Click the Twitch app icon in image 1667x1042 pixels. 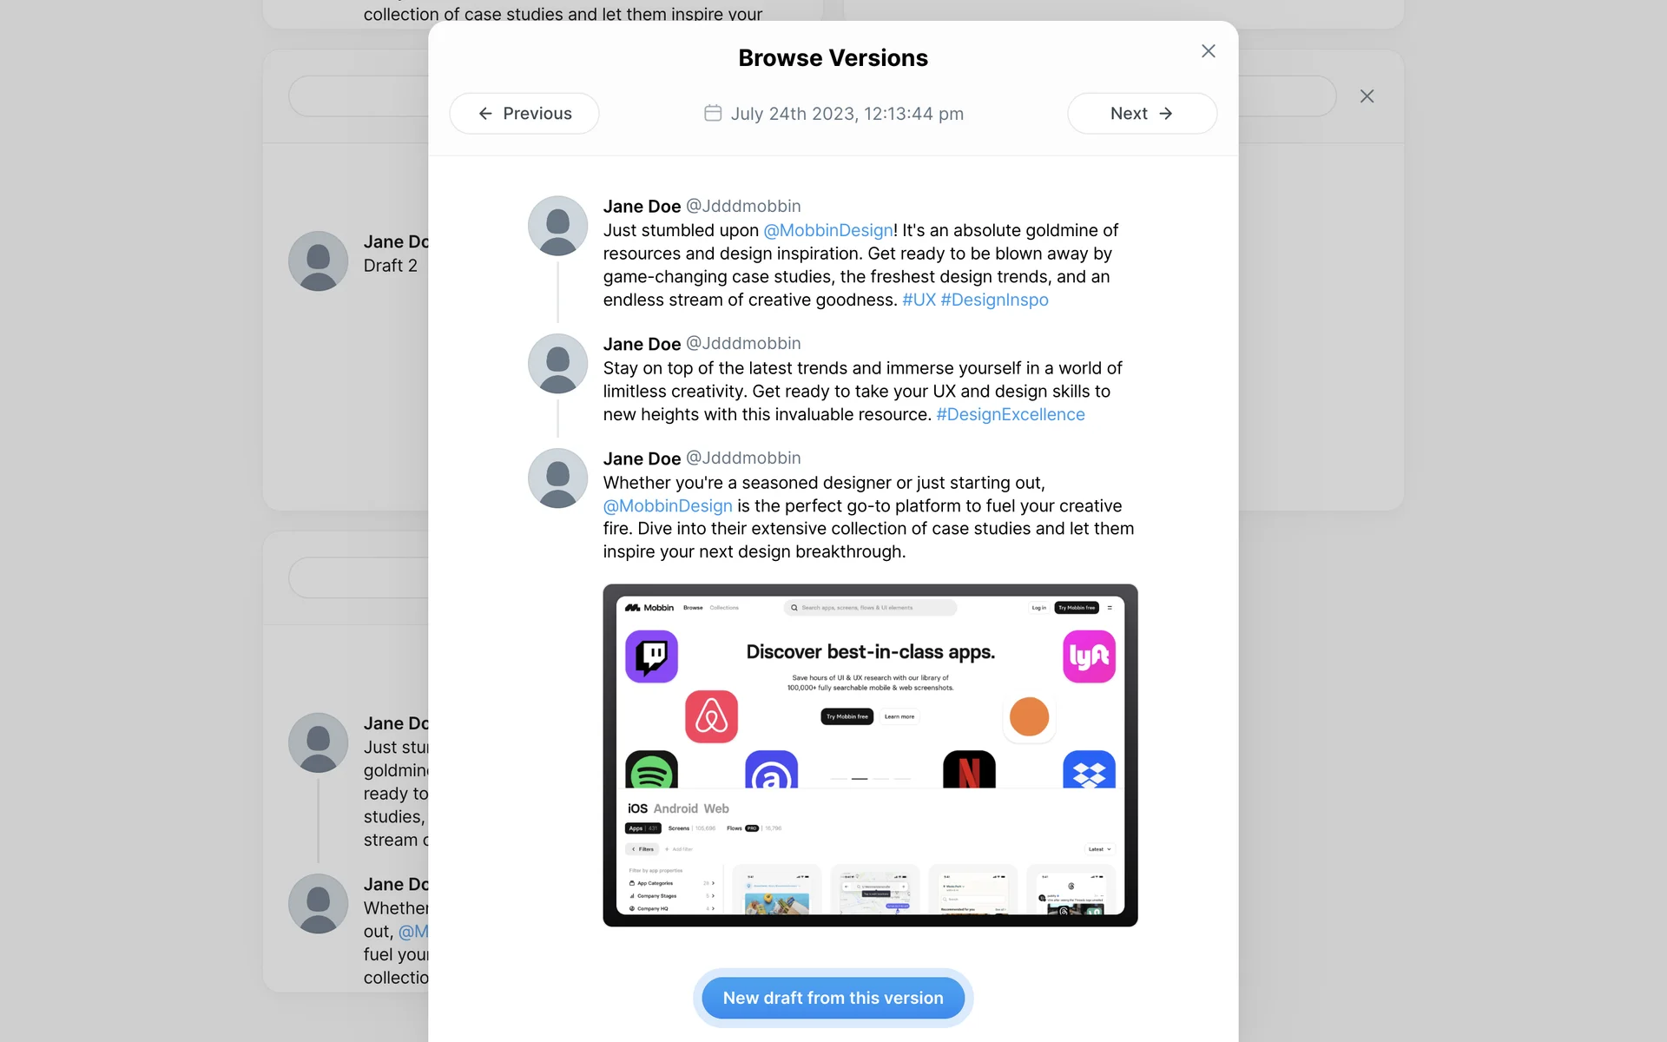point(651,656)
